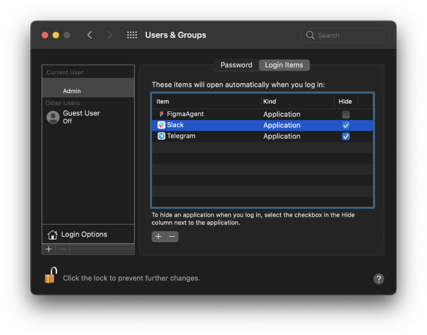
Task: Remove Slack using the minus button
Action: [x=171, y=236]
